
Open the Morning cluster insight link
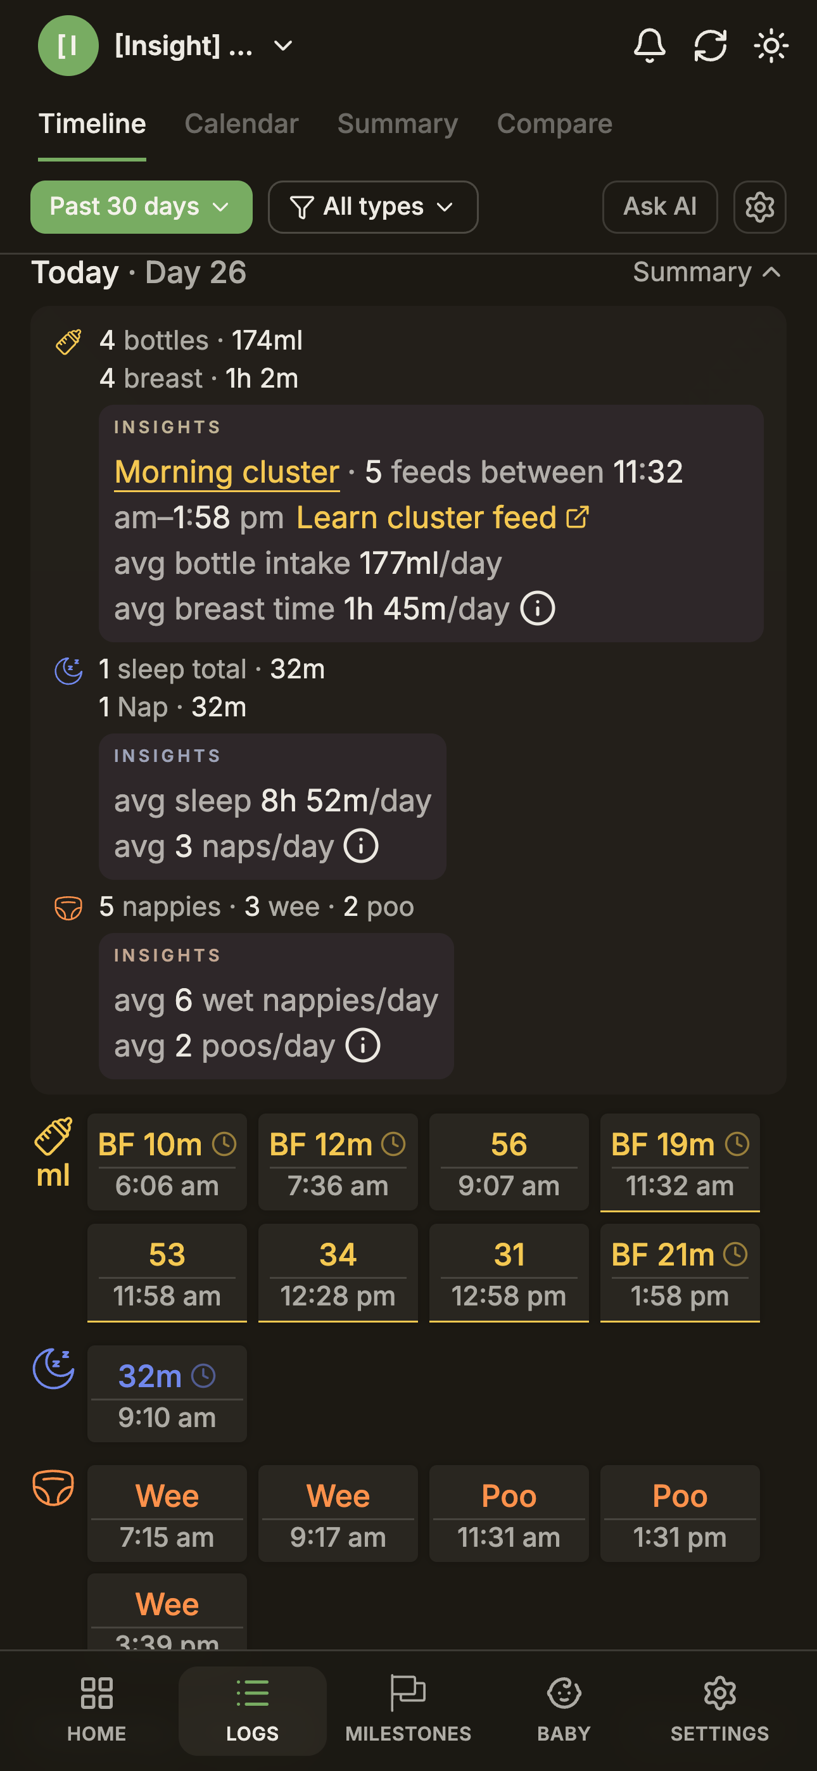[x=227, y=472]
